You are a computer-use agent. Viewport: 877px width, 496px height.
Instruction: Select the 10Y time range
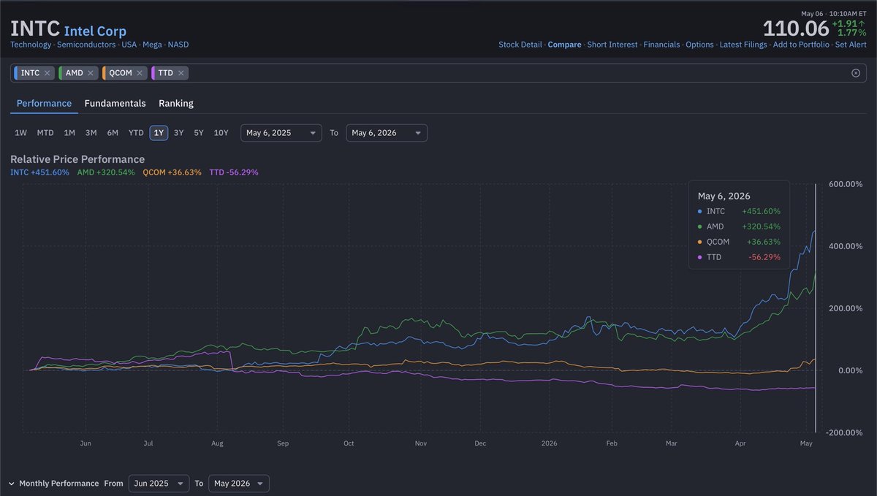tap(221, 133)
